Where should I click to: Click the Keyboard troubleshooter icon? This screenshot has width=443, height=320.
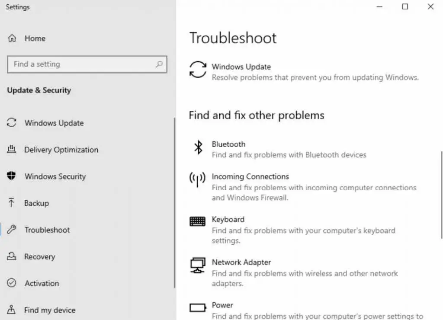(x=198, y=221)
